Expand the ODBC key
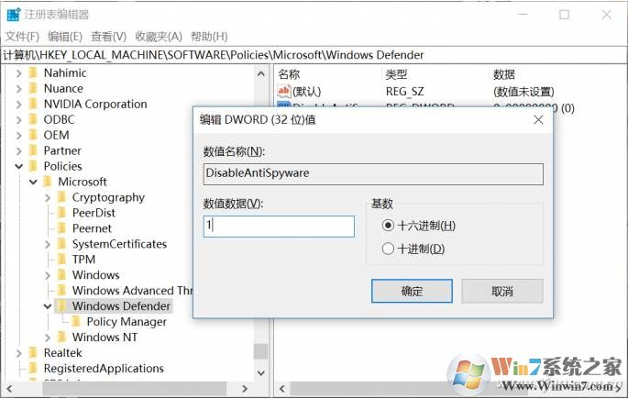This screenshot has width=628, height=399. tap(18, 120)
